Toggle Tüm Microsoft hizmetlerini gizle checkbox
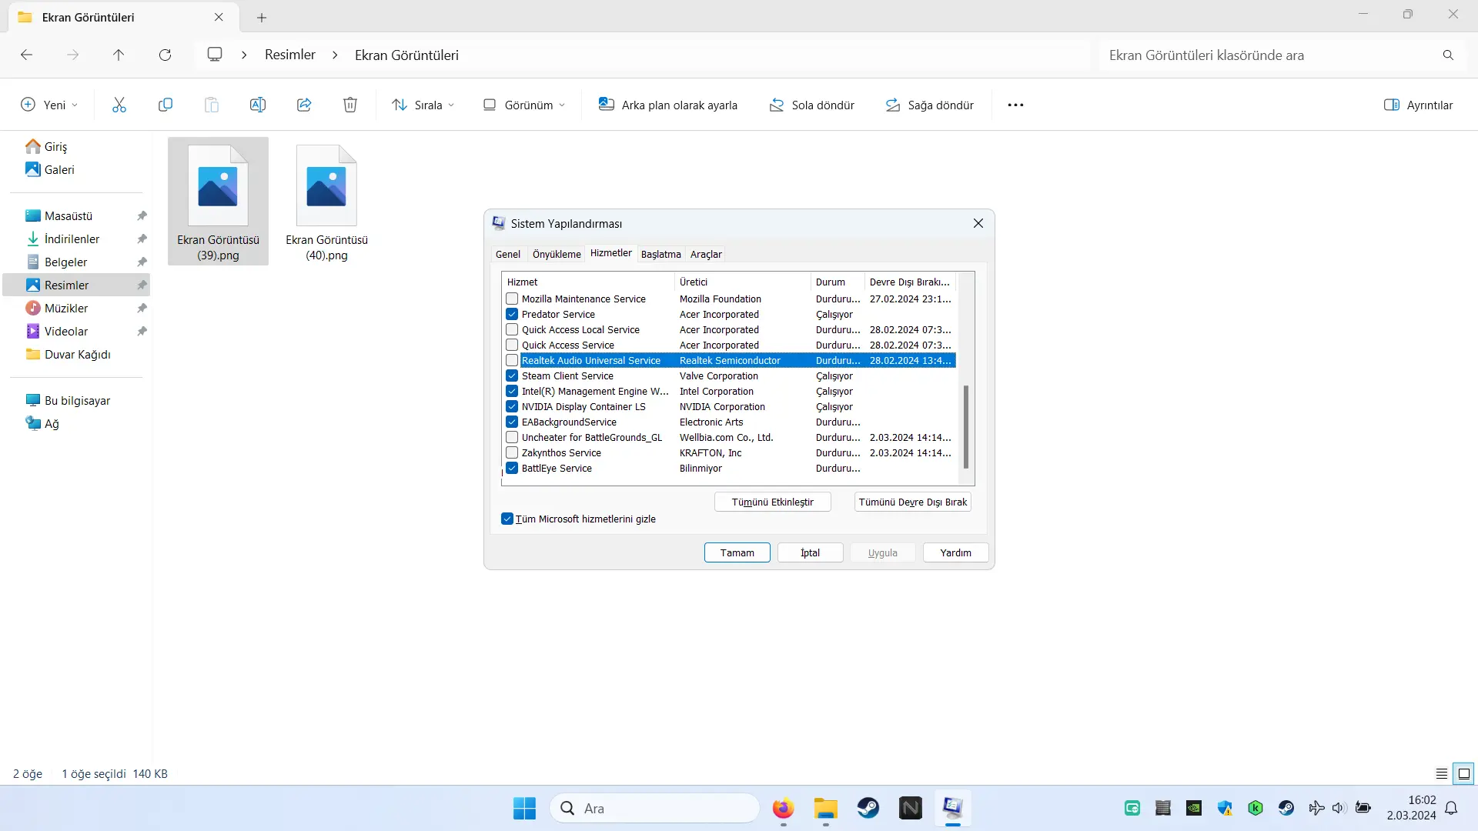 tap(507, 519)
